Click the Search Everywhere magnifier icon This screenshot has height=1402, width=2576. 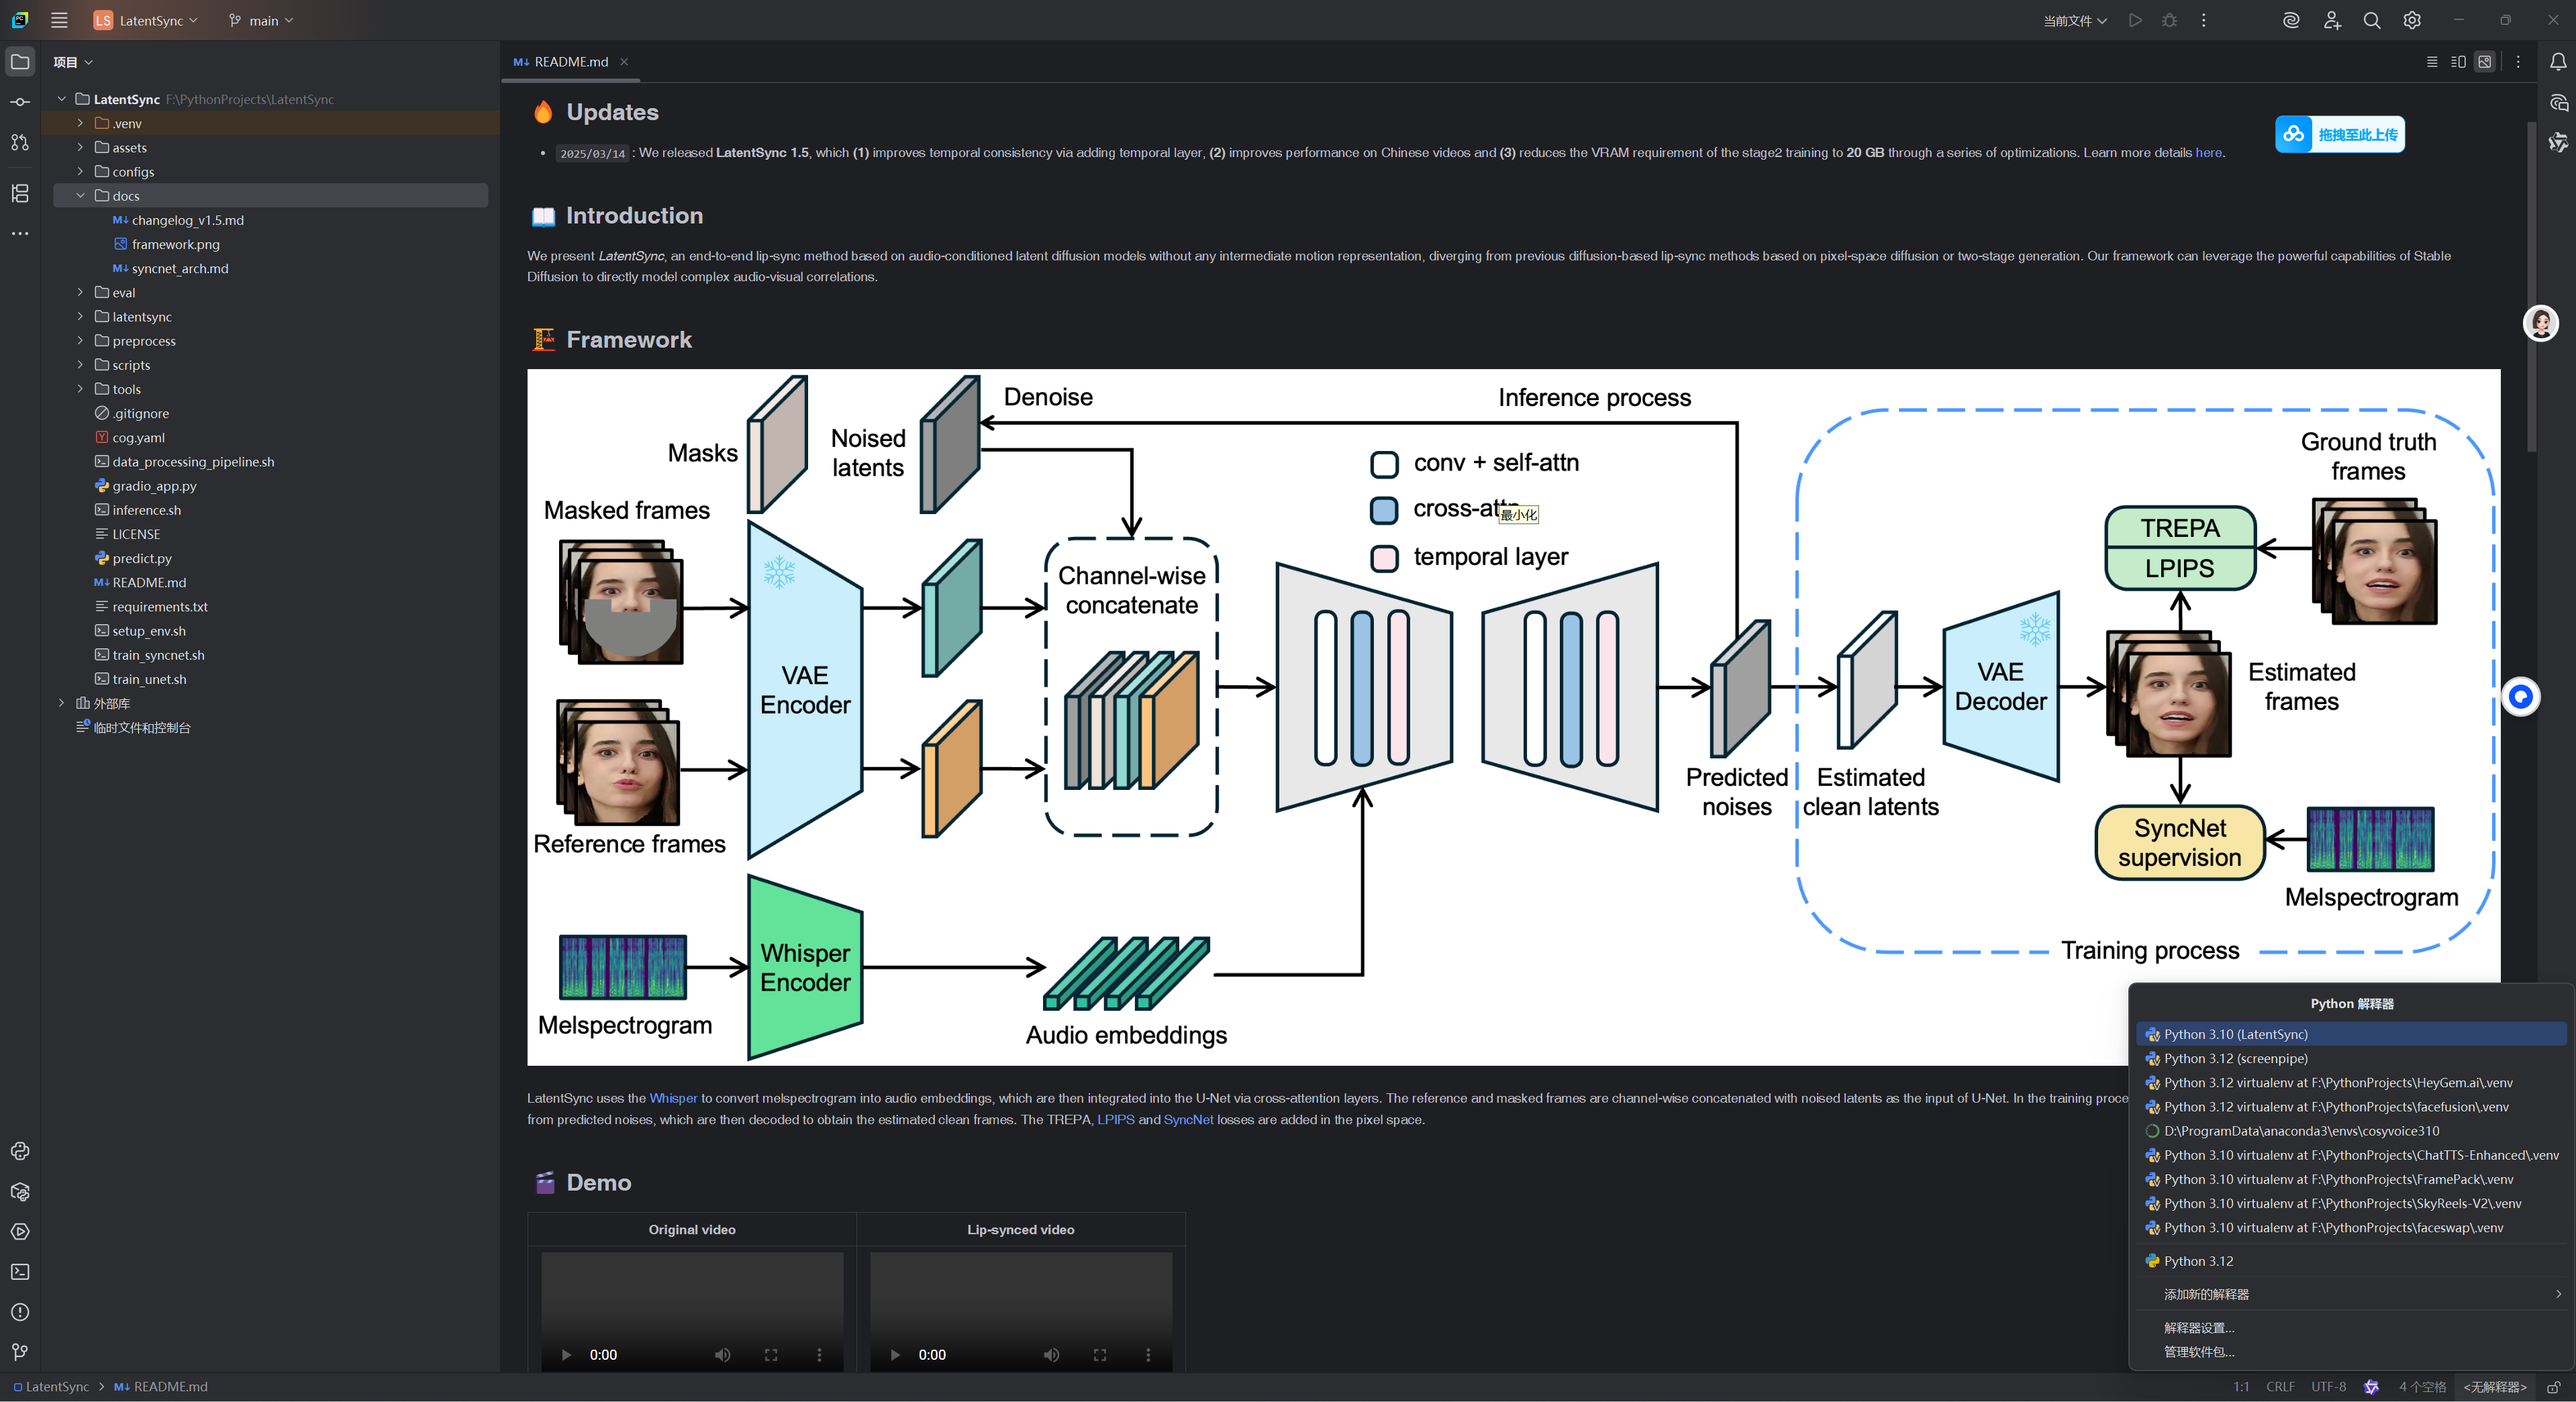pyautogui.click(x=2371, y=21)
